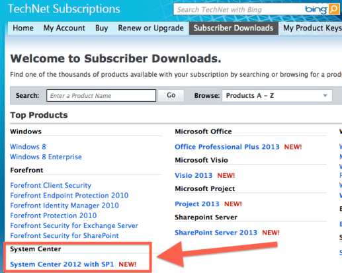Click the Microsoft Project category heading
The width and height of the screenshot is (342, 273).
click(205, 189)
